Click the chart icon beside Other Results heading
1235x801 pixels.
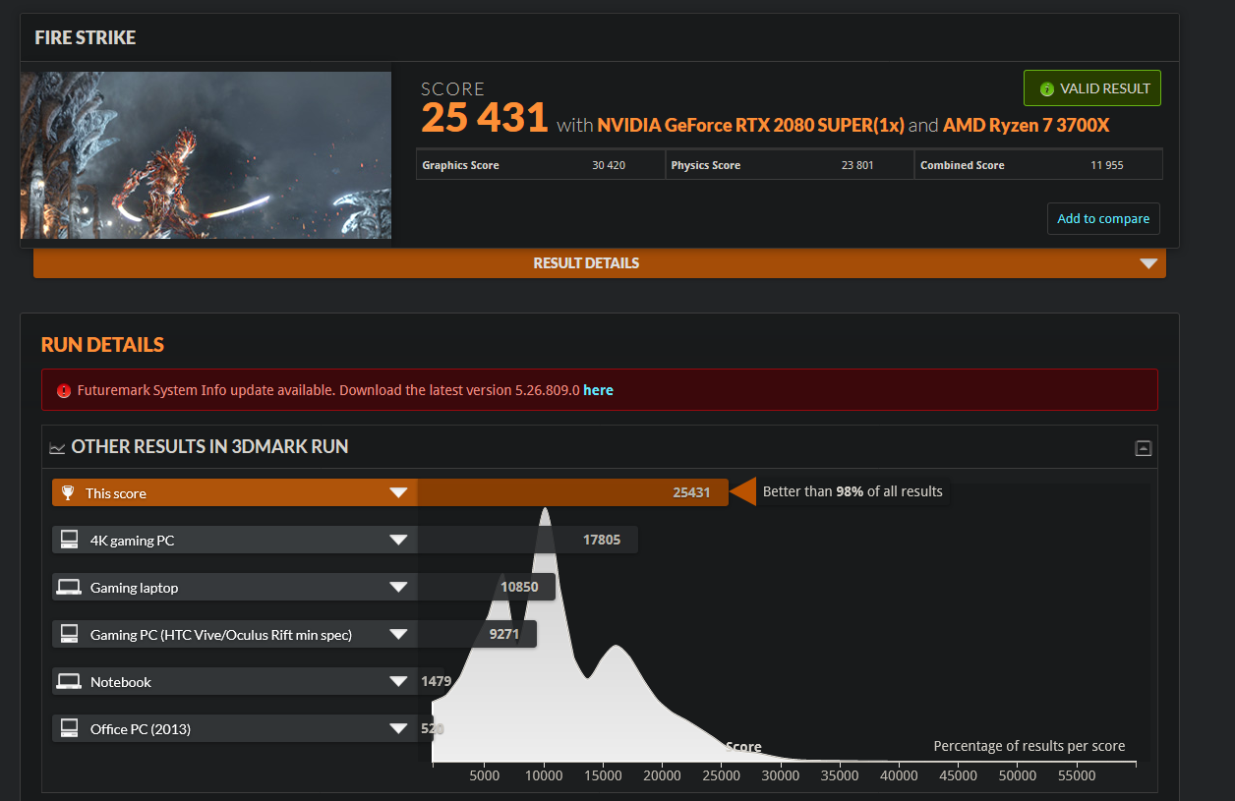pos(57,448)
